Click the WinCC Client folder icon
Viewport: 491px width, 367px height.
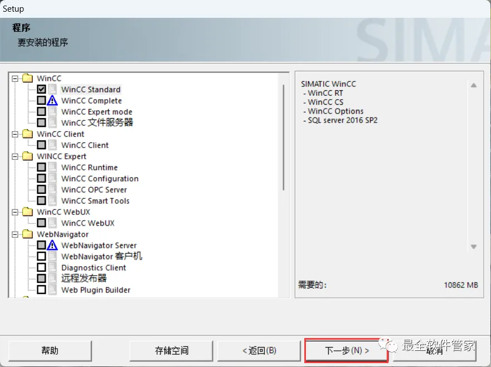coord(27,134)
